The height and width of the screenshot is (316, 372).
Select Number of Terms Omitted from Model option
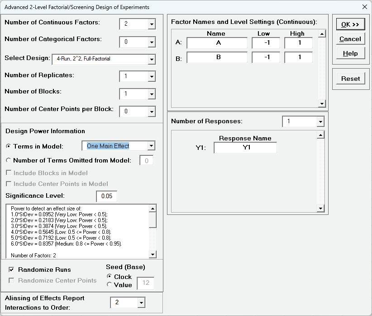(x=8, y=159)
